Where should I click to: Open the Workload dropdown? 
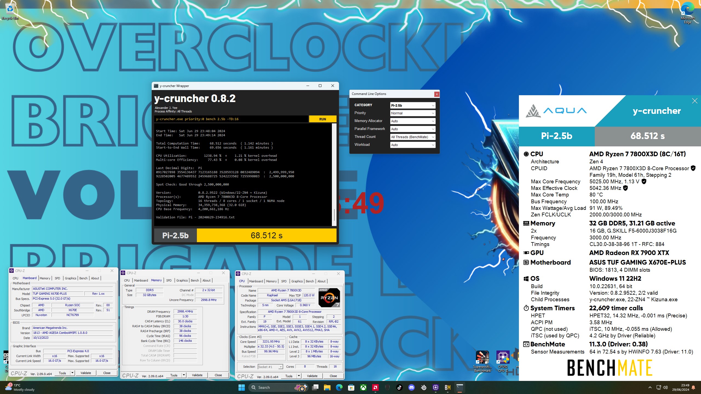click(413, 145)
